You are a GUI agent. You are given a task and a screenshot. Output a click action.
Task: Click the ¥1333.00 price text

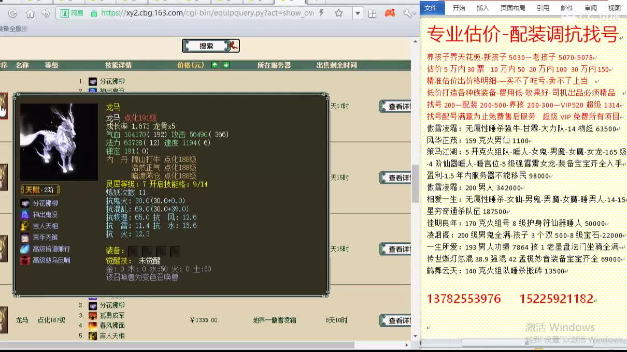pyautogui.click(x=204, y=320)
